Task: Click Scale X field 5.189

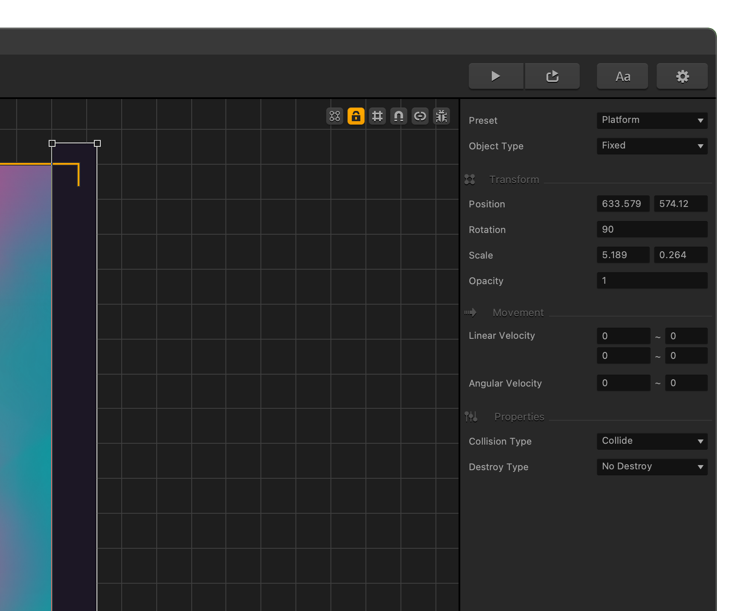Action: click(x=623, y=255)
